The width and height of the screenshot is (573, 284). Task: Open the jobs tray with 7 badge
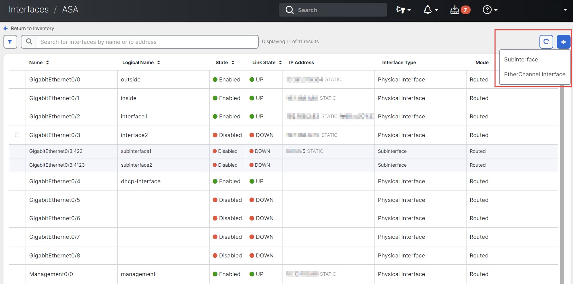click(460, 10)
